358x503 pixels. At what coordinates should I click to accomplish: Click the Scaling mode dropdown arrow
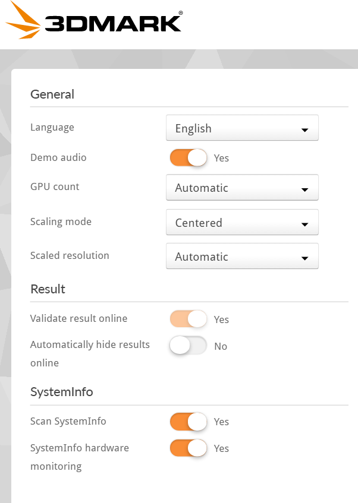[x=304, y=224]
